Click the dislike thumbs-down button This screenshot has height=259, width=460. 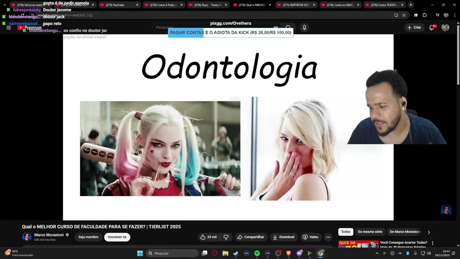226,237
